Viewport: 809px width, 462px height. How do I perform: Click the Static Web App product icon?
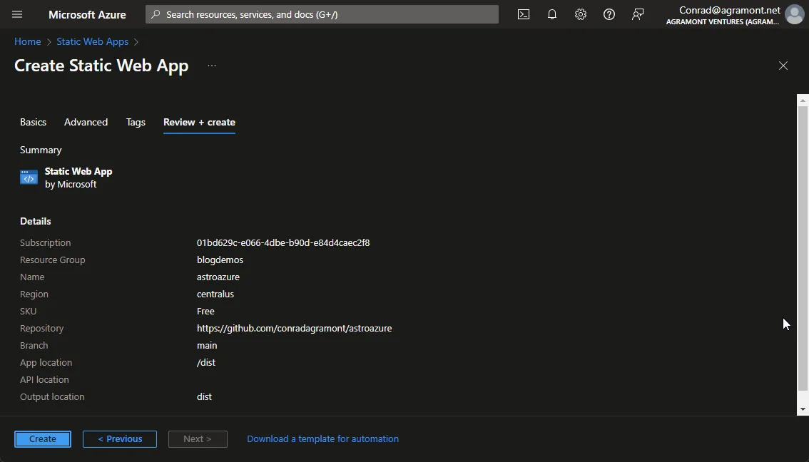[29, 177]
